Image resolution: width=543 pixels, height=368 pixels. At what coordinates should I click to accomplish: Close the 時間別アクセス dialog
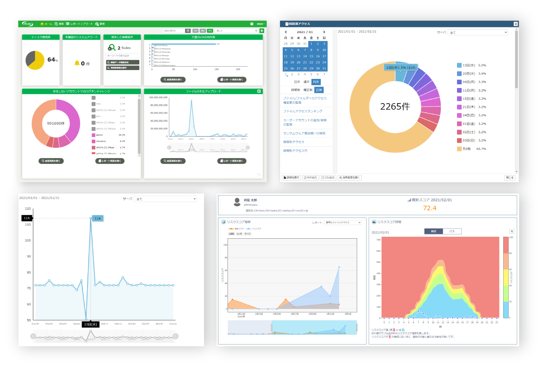pos(516,24)
